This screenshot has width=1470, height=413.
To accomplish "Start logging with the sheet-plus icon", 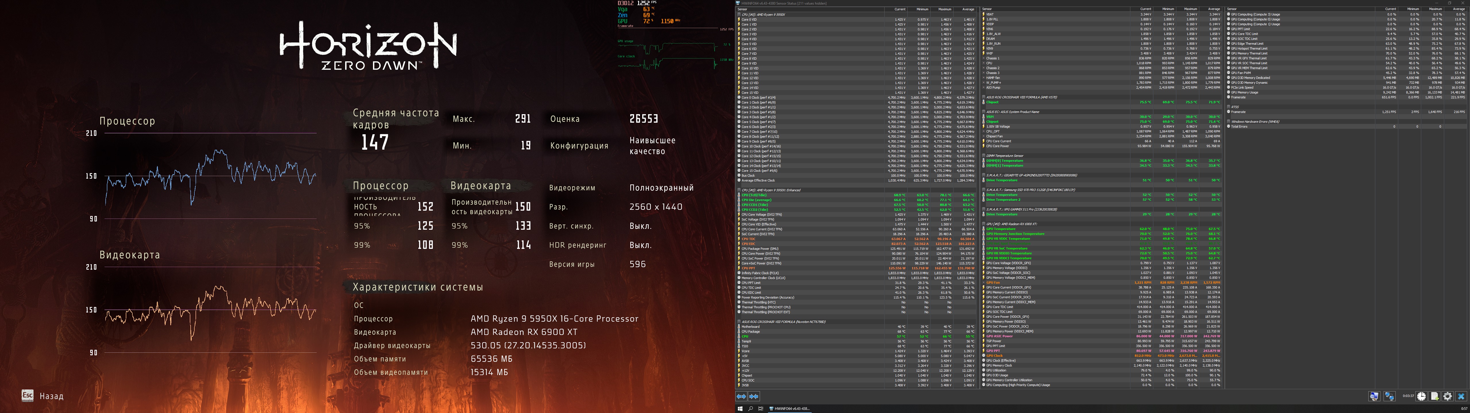I will [x=1435, y=396].
